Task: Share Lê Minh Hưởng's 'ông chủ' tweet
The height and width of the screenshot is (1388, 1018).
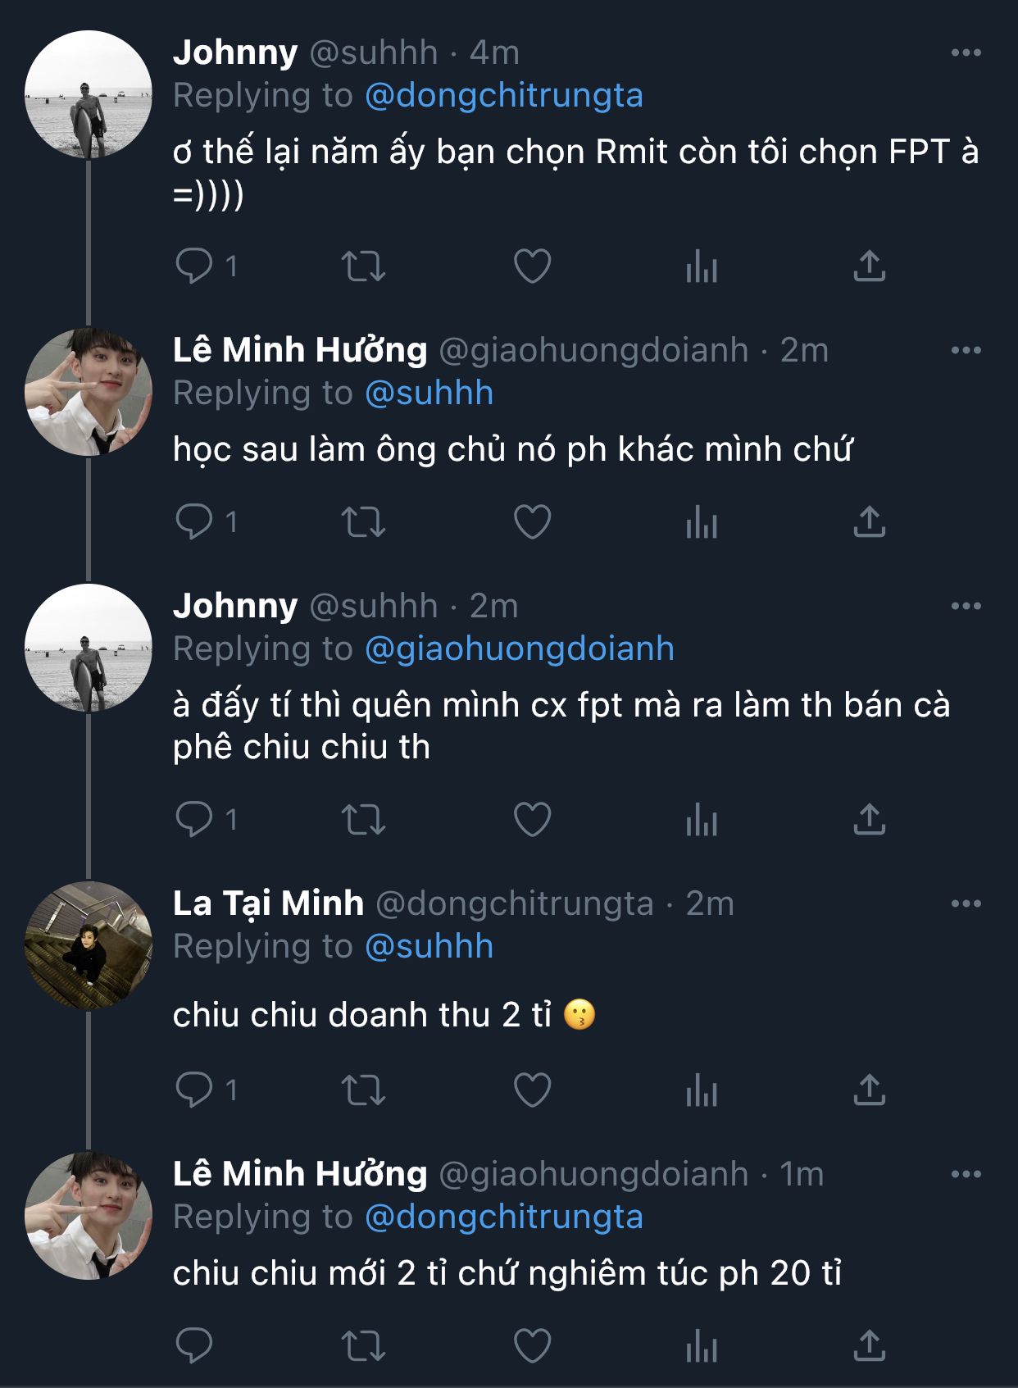Action: click(870, 521)
